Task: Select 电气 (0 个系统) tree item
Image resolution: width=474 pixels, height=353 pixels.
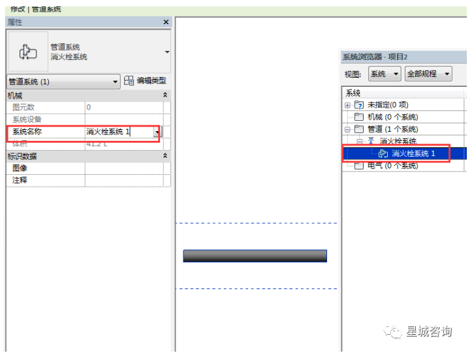Action: [392, 166]
